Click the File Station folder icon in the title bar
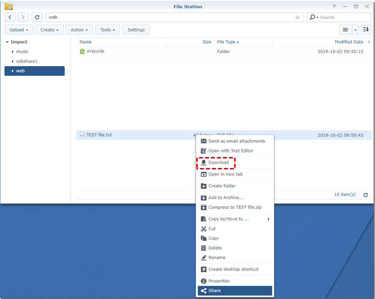Viewport: 375px width, 299px height. pyautogui.click(x=8, y=6)
